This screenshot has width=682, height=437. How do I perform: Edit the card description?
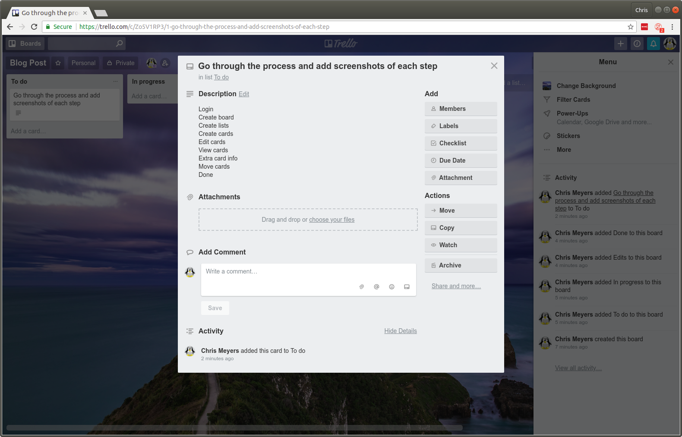point(244,94)
